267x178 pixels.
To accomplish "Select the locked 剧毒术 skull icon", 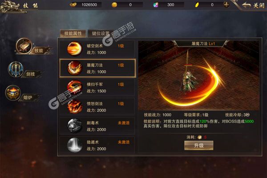I will click(74, 125).
